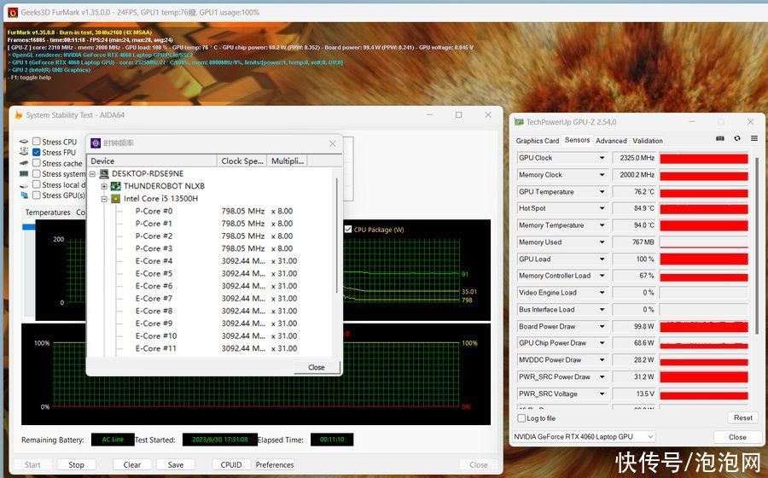Click the Intel Core i5 13500H CPU icon
Viewport: 768px width, 478px height.
tap(115, 199)
